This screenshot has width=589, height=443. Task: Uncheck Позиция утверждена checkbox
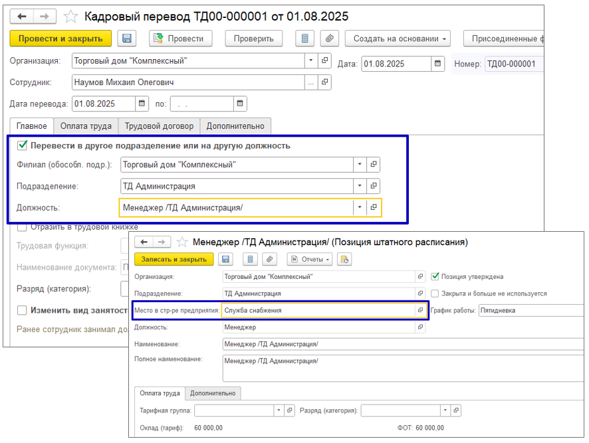pos(435,276)
